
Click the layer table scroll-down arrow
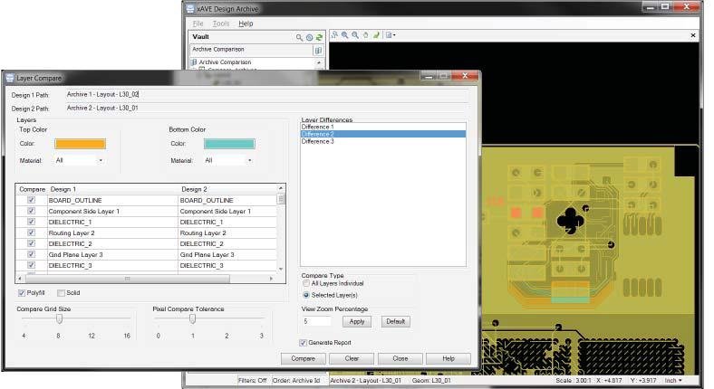click(281, 269)
